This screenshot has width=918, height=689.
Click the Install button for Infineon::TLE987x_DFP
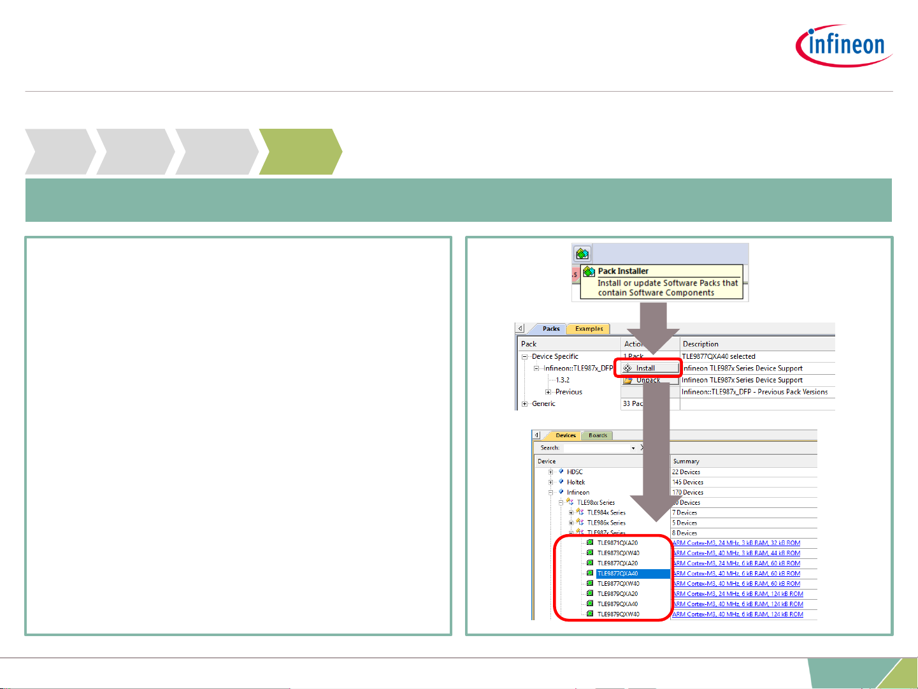(x=650, y=368)
